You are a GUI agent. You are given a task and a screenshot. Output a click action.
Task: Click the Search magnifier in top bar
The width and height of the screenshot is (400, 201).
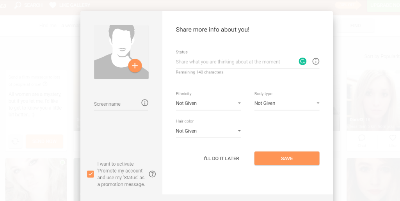(x=18, y=5)
